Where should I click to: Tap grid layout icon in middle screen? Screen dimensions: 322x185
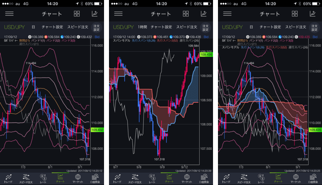(186, 14)
